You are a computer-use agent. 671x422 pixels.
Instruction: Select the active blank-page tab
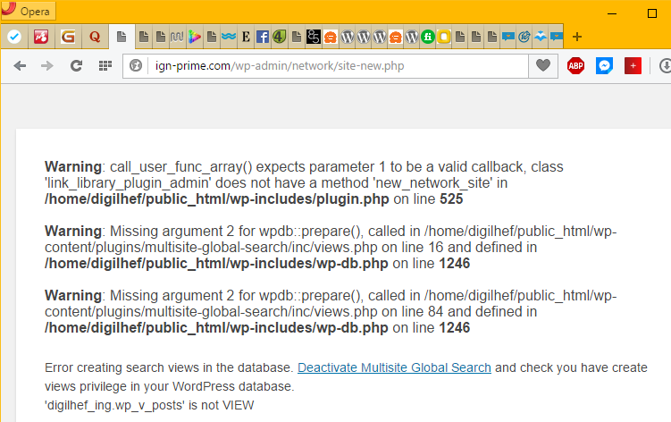point(122,37)
